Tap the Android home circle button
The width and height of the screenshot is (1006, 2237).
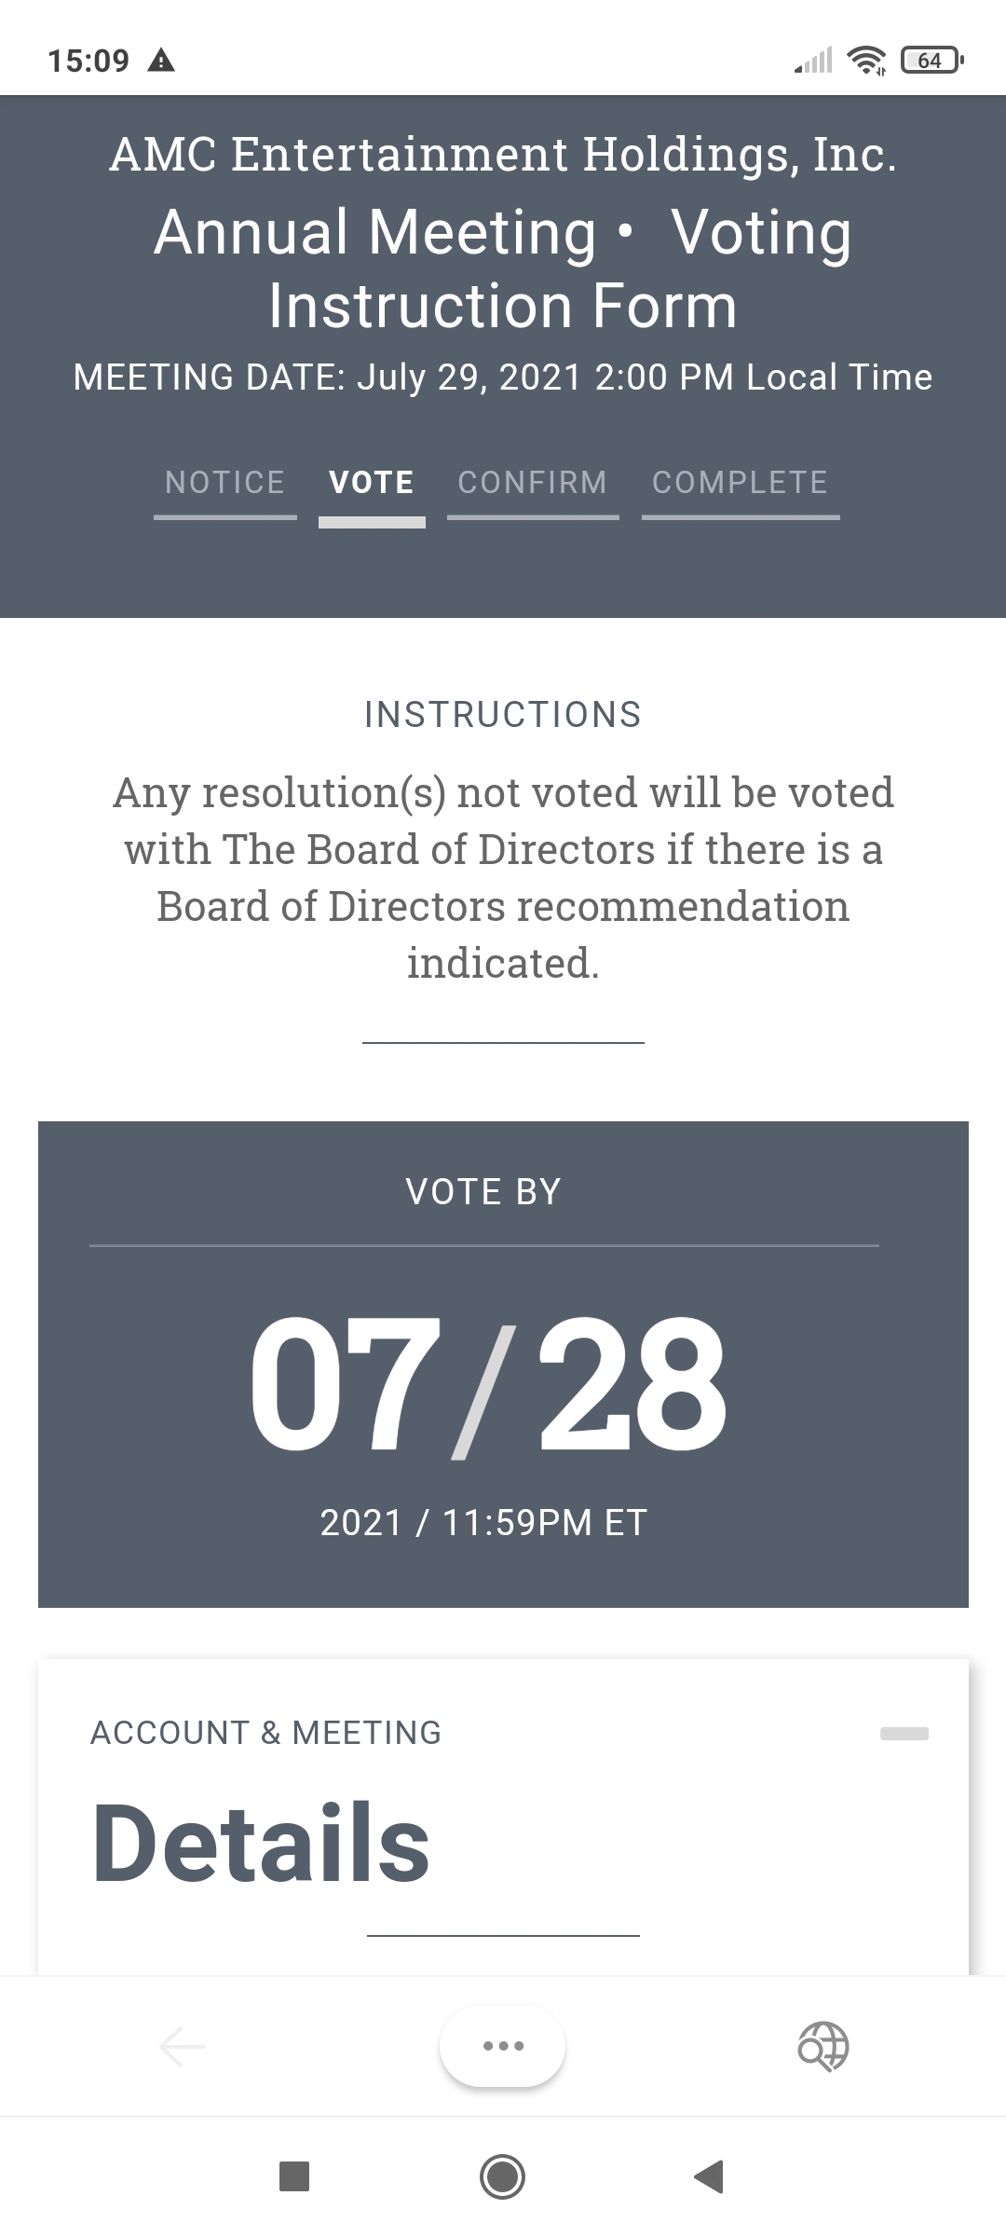502,2176
